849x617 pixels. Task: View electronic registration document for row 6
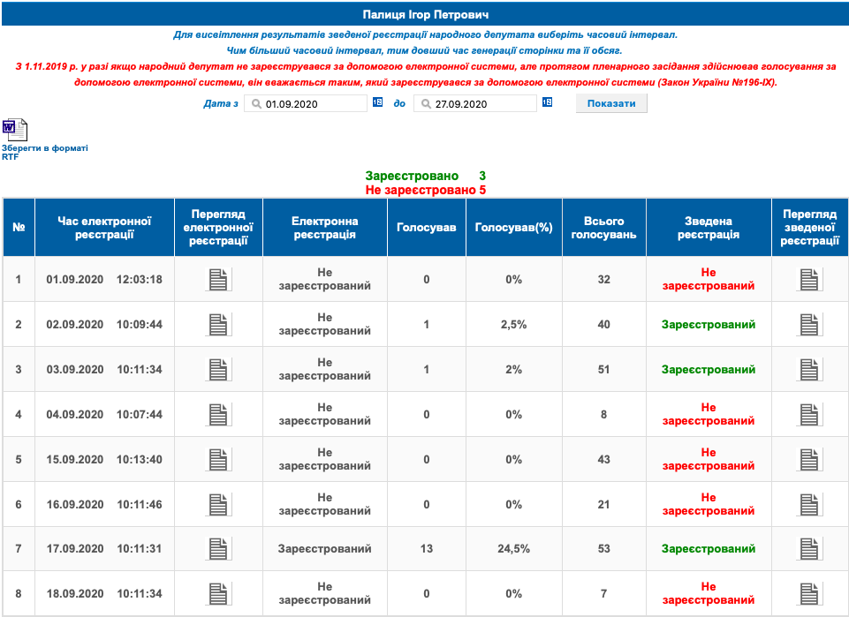(x=218, y=504)
